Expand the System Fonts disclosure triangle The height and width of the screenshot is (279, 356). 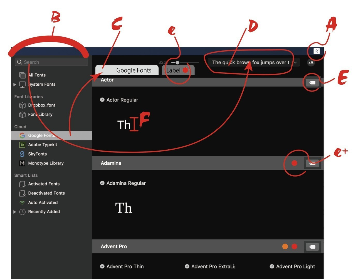click(15, 84)
